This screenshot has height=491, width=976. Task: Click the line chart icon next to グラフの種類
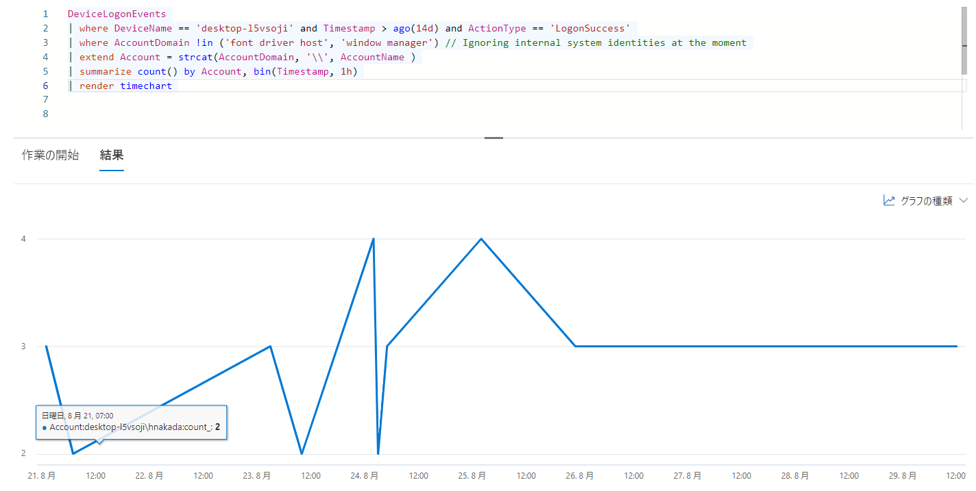(x=888, y=200)
